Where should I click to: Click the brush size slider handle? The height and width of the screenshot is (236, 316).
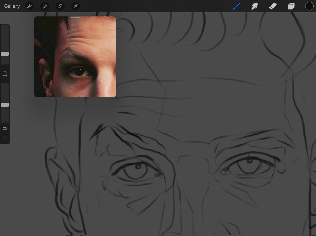(x=5, y=54)
